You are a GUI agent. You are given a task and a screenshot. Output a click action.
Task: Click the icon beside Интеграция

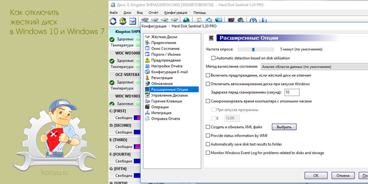tap(147, 113)
